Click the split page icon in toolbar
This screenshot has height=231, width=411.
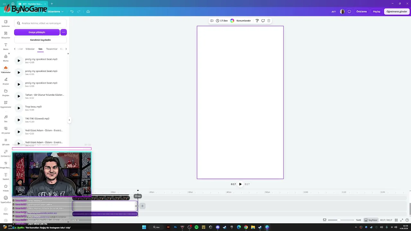pos(212,21)
